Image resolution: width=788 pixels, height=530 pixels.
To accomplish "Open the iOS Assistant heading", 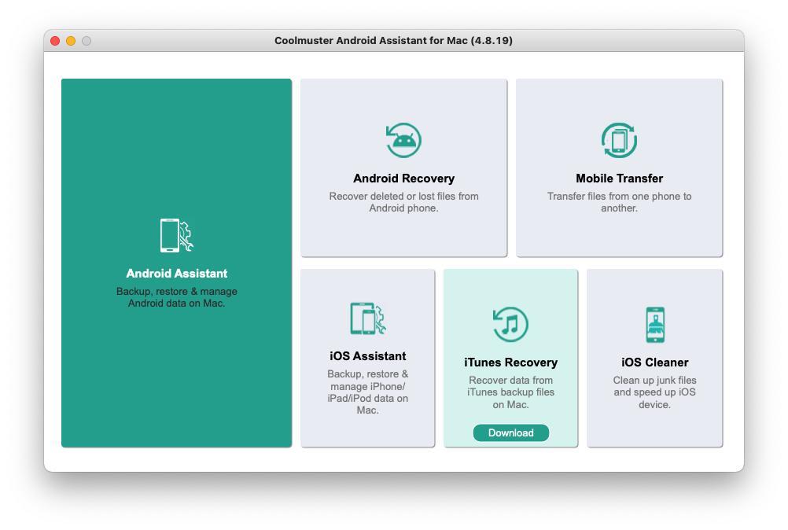I will tap(368, 355).
